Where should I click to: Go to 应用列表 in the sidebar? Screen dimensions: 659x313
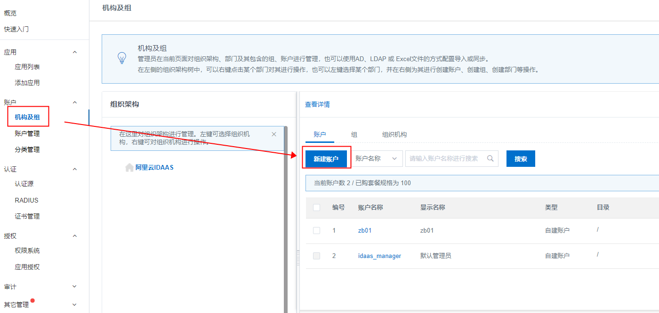click(x=27, y=67)
